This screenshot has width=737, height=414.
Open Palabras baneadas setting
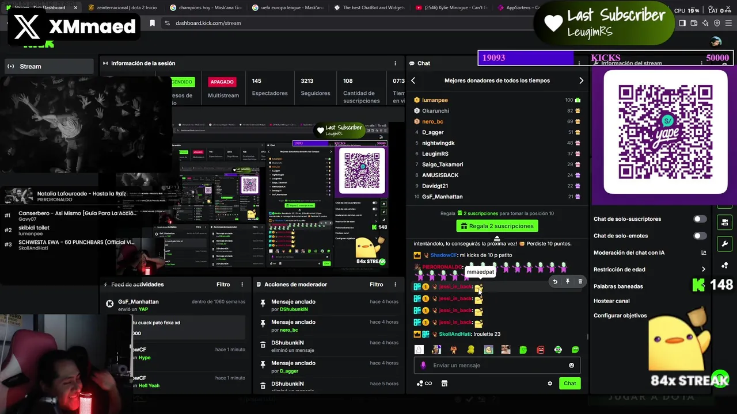coord(618,286)
